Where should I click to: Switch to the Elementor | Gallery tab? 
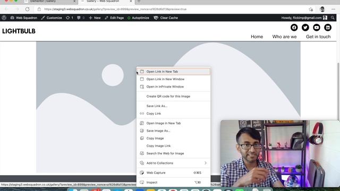pyautogui.click(x=50, y=2)
